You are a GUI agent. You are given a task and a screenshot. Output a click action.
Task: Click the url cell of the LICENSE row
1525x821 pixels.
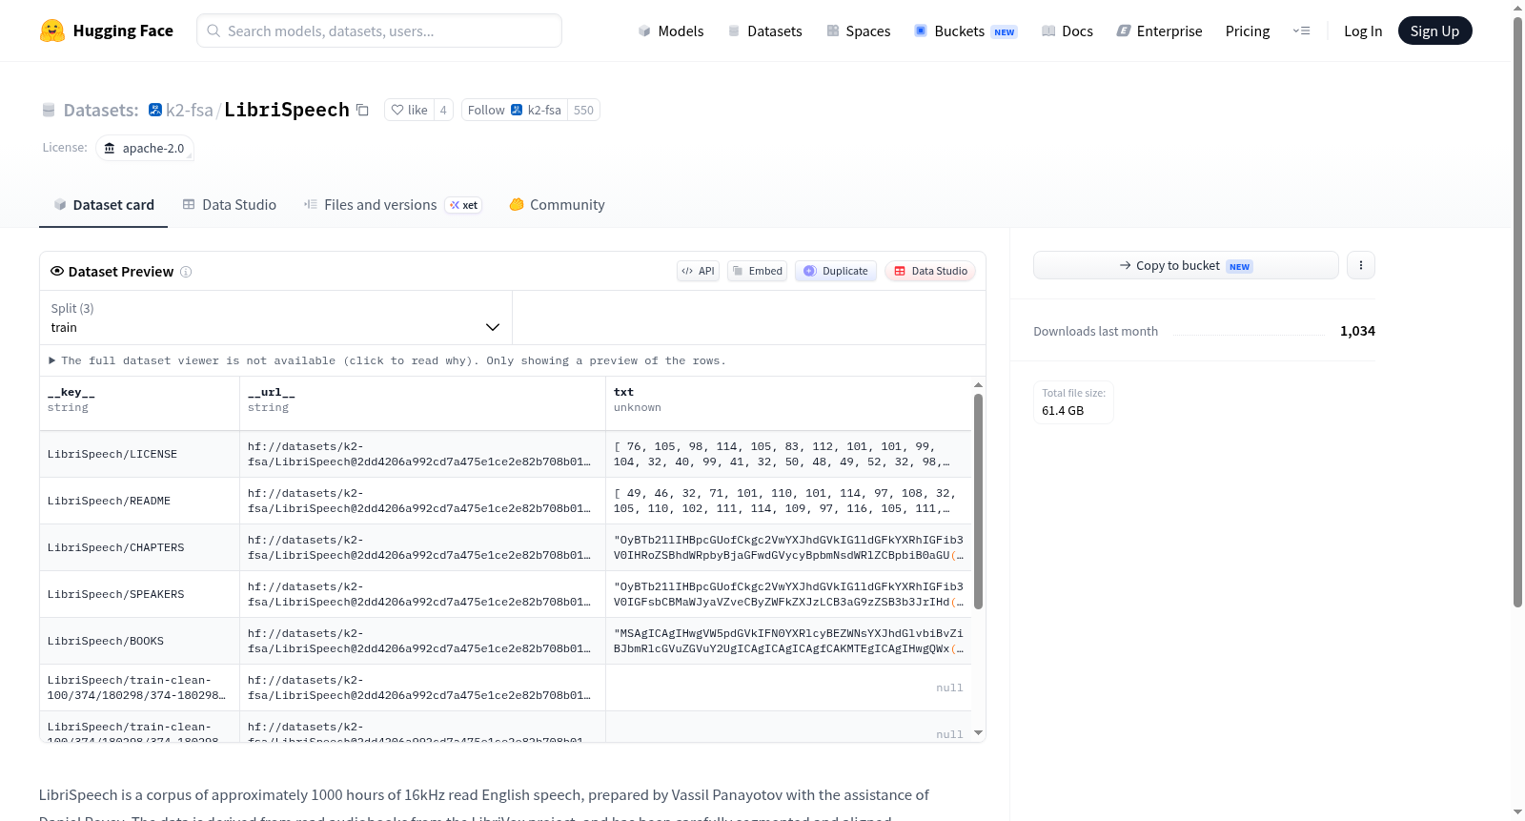click(422, 454)
